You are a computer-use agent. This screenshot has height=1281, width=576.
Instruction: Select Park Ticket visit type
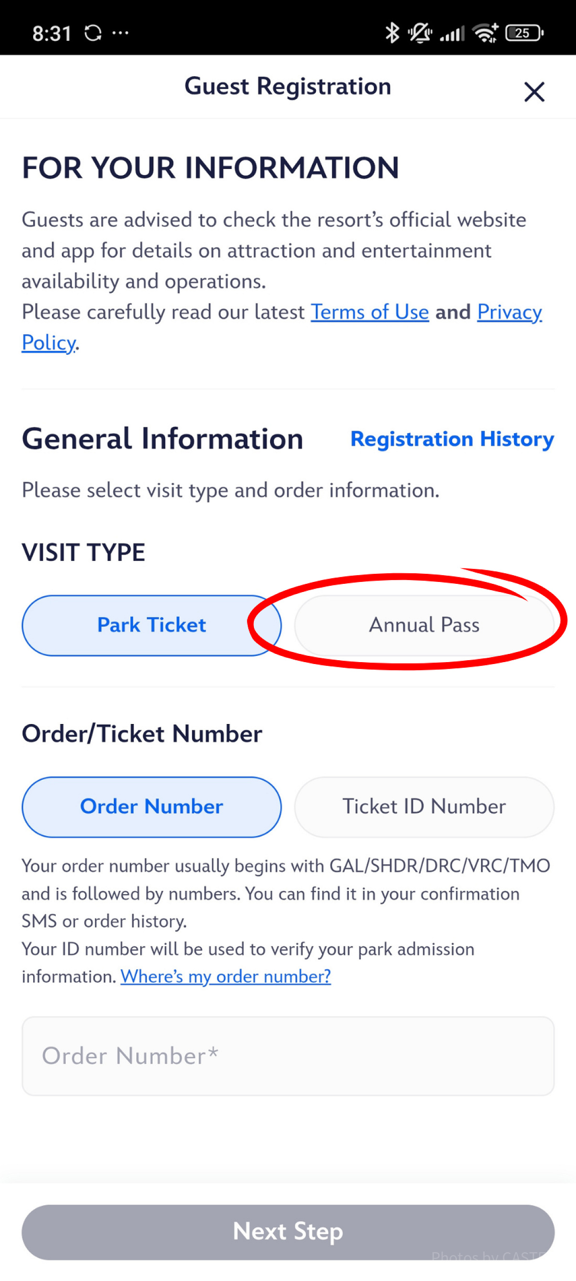(151, 625)
